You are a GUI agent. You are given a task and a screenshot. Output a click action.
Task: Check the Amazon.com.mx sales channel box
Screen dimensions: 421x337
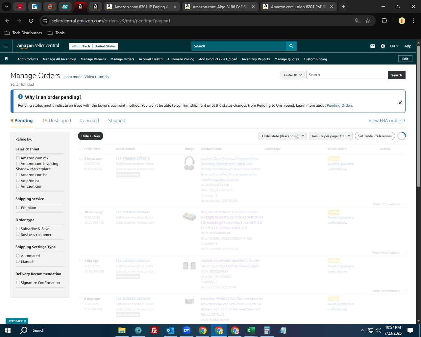[18, 158]
